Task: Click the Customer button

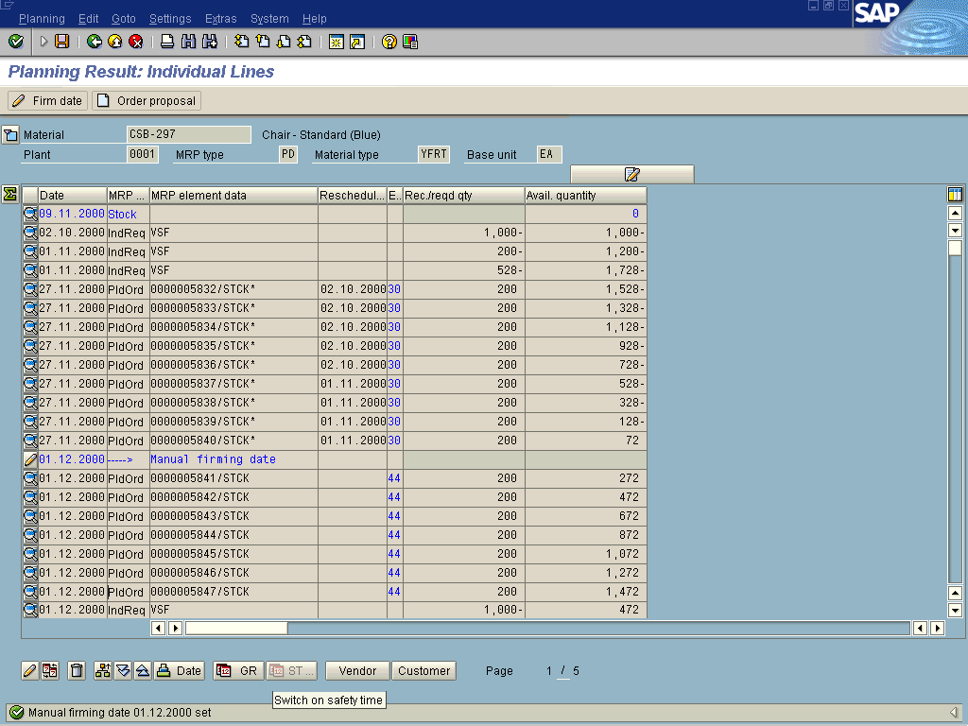Action: tap(424, 670)
